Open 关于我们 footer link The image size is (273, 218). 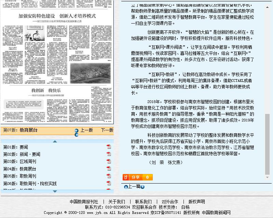[117, 202]
